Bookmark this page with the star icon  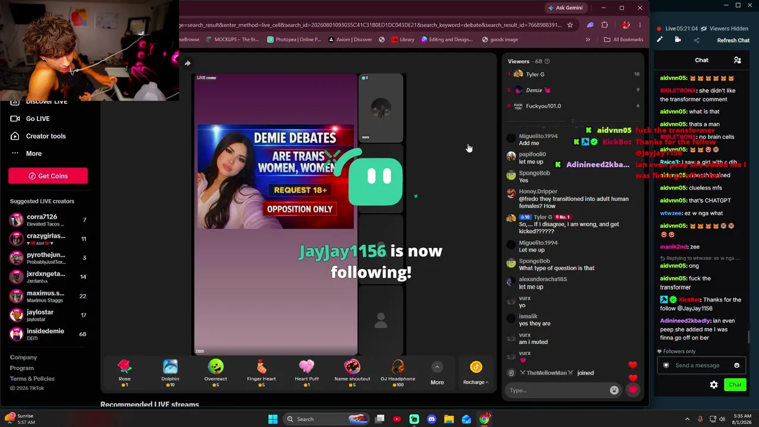pos(570,25)
